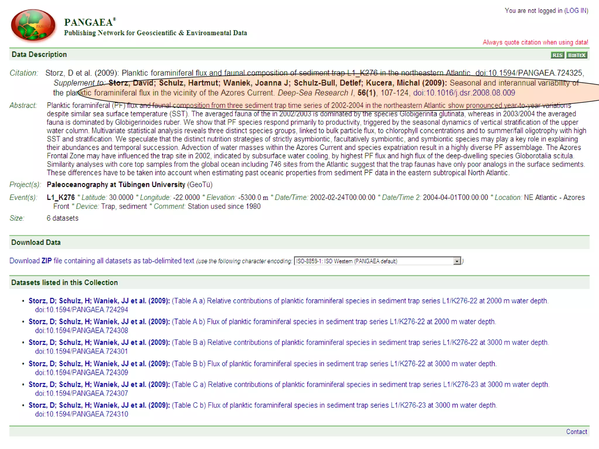Open the character encoding dropdown arrow
This screenshot has height=449, width=599.
457,261
